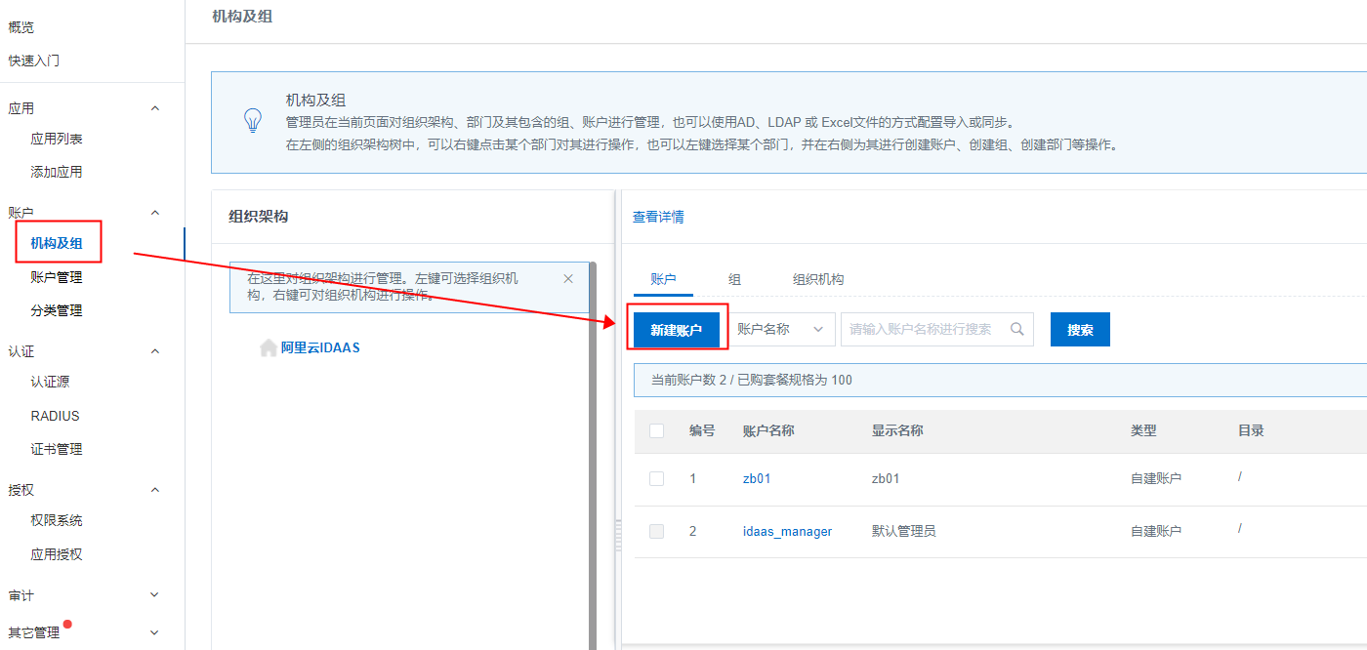Image resolution: width=1367 pixels, height=650 pixels.
Task: Click the 类型 column header
Action: 1143,430
